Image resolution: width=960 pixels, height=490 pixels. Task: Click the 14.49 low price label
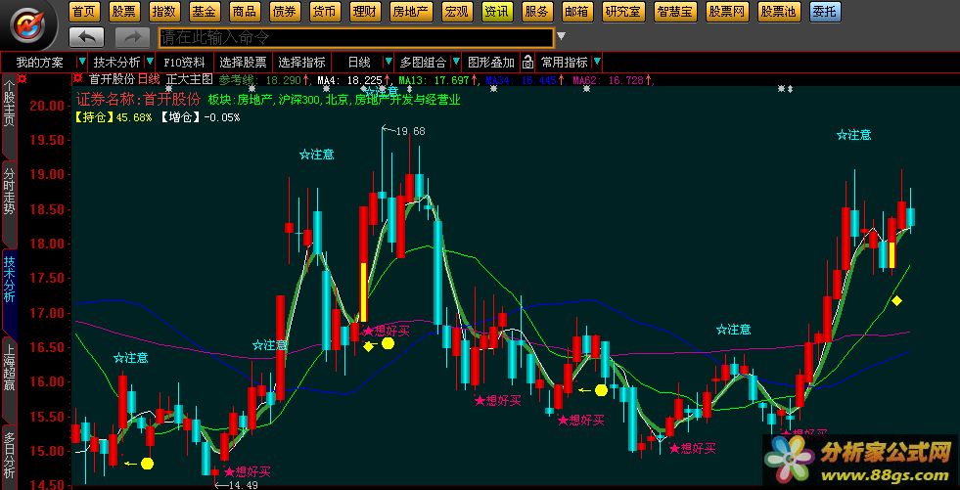(243, 485)
